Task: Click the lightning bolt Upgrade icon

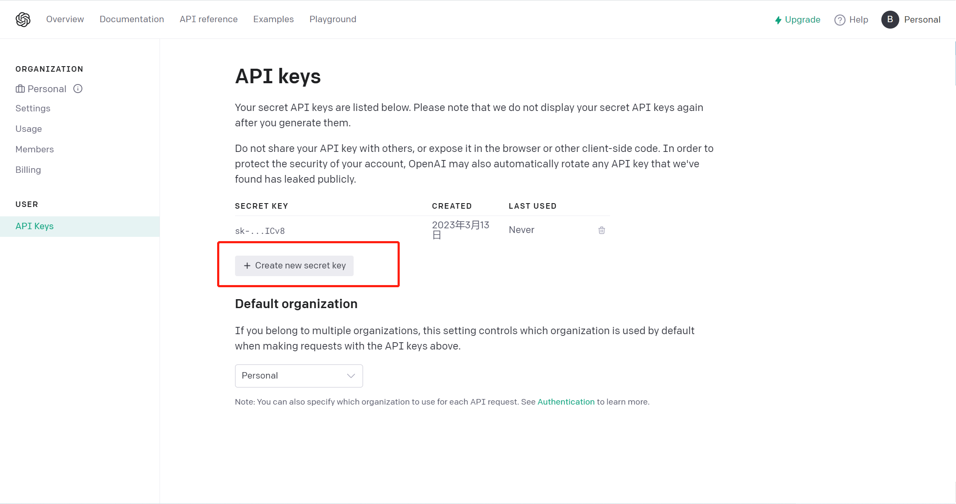Action: [x=778, y=20]
